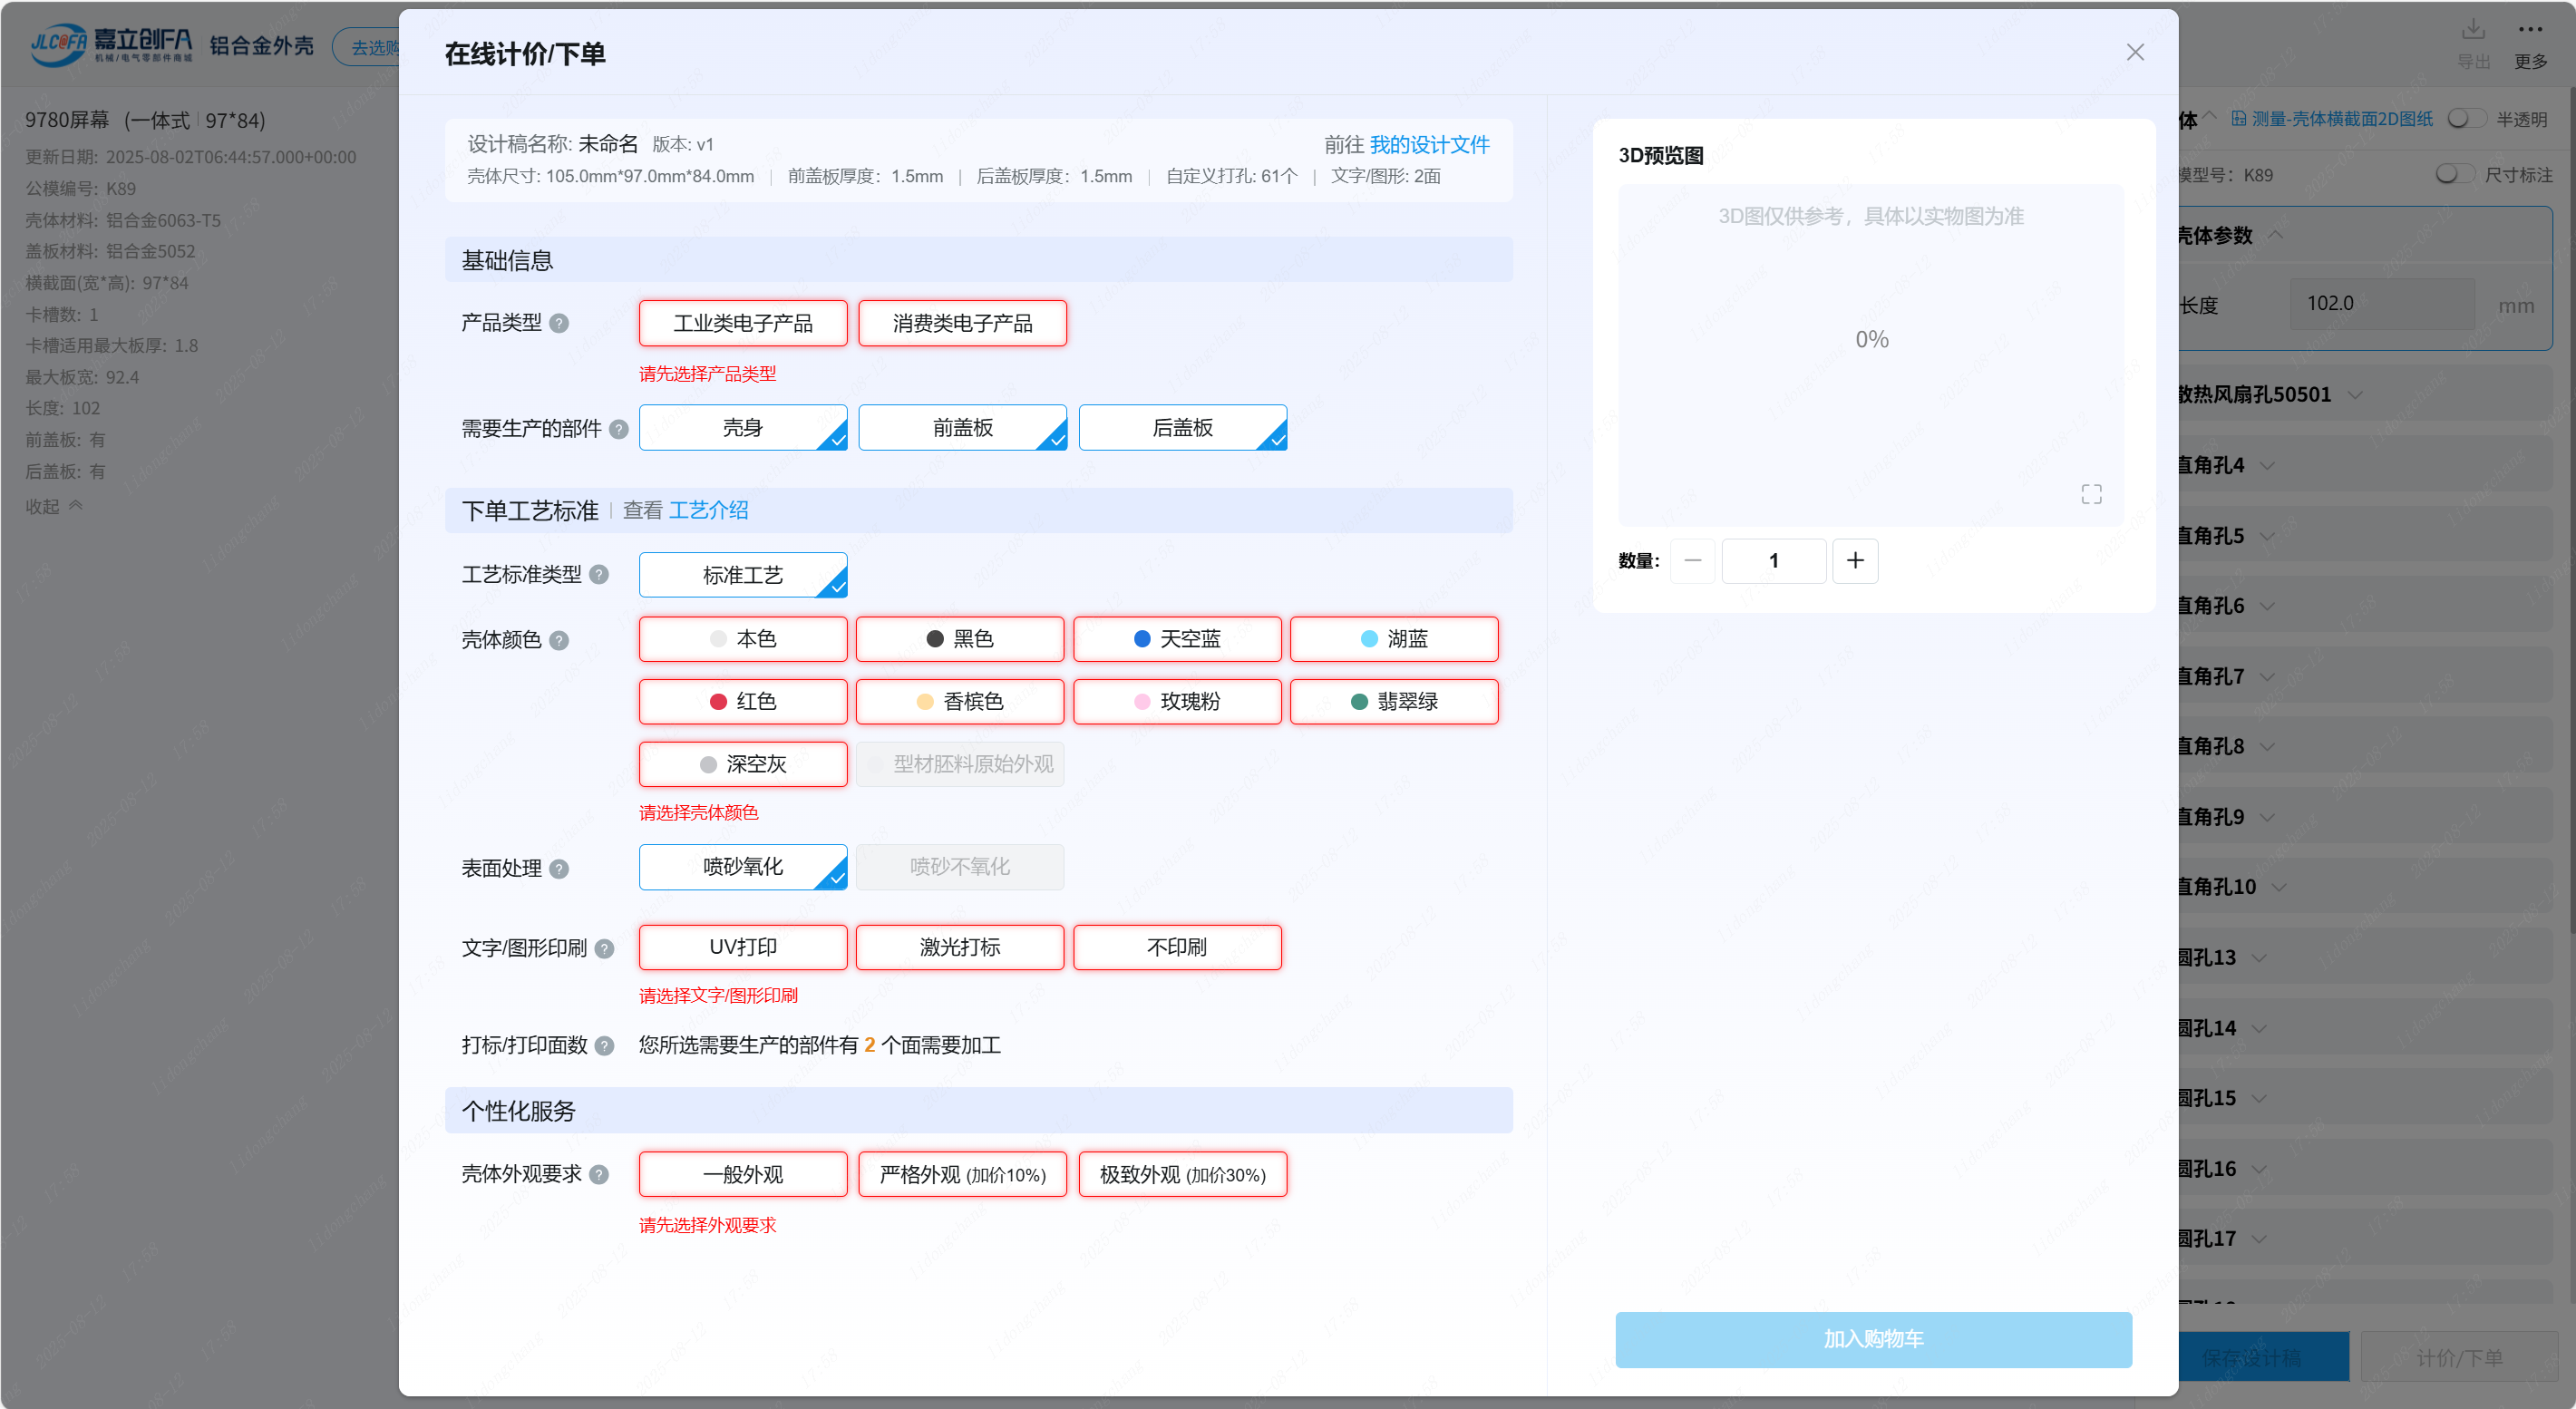Deselect the 壳身 component option
The height and width of the screenshot is (1409, 2576).
(x=743, y=428)
